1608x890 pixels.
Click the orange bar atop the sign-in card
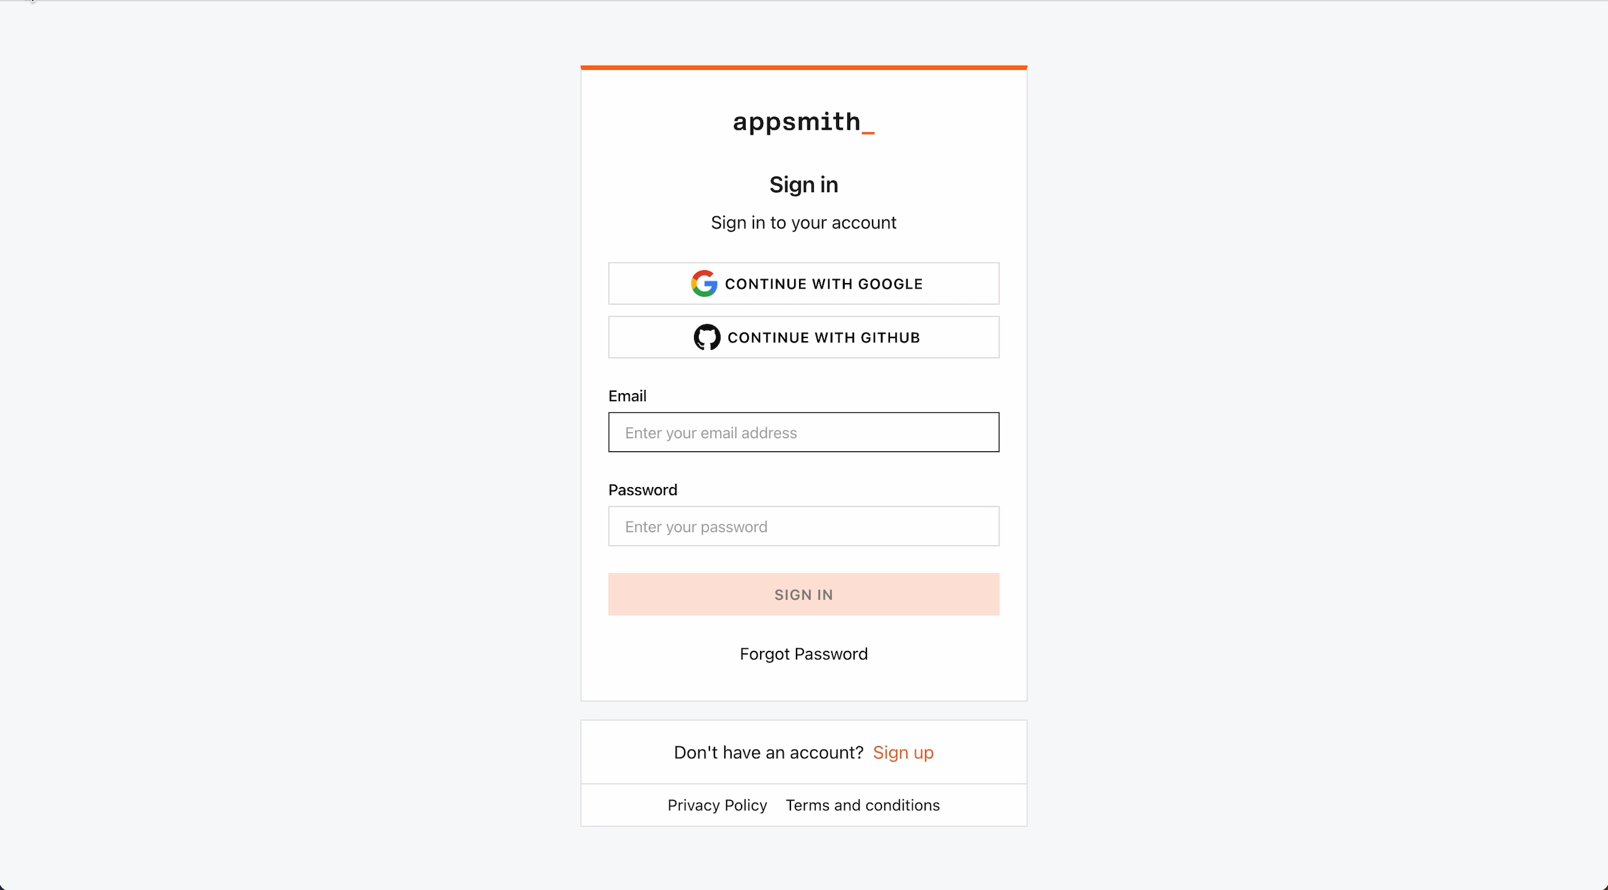coord(803,67)
